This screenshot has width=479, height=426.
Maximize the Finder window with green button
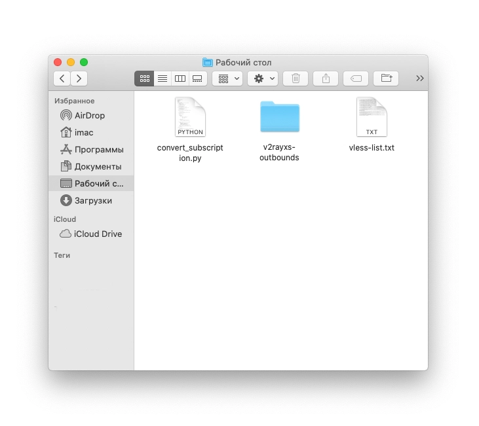point(84,62)
